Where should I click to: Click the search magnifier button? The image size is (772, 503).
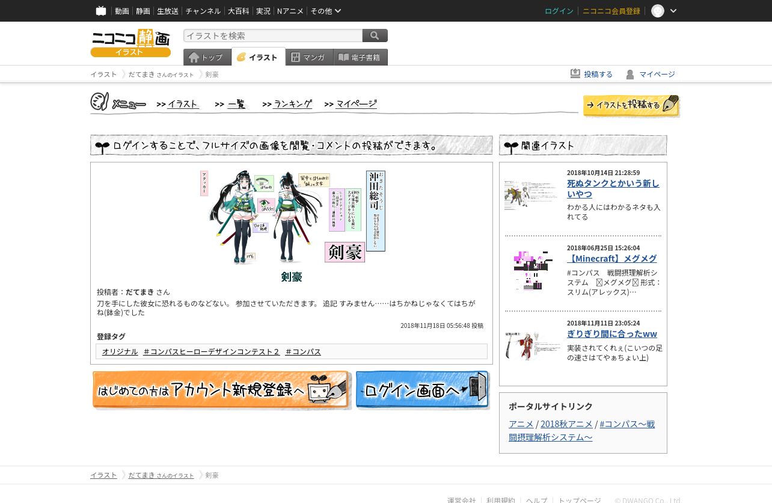(x=375, y=35)
